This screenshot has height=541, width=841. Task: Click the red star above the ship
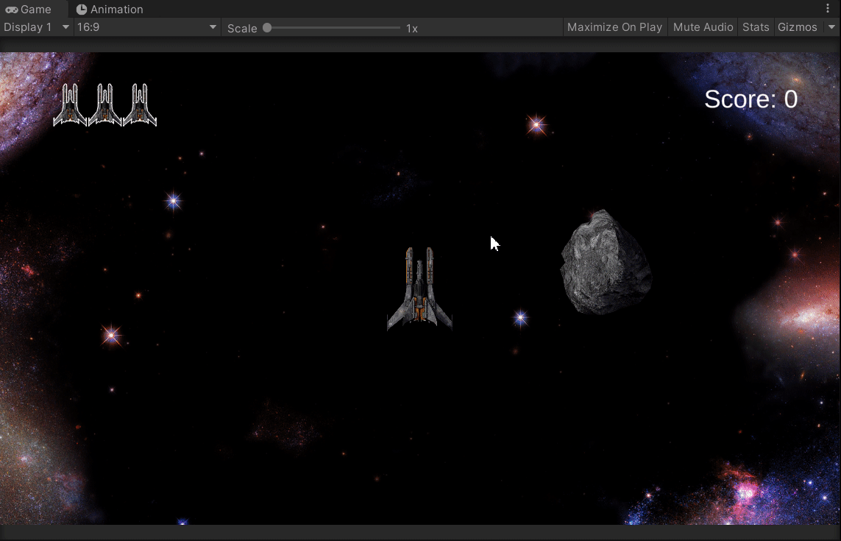click(x=536, y=126)
